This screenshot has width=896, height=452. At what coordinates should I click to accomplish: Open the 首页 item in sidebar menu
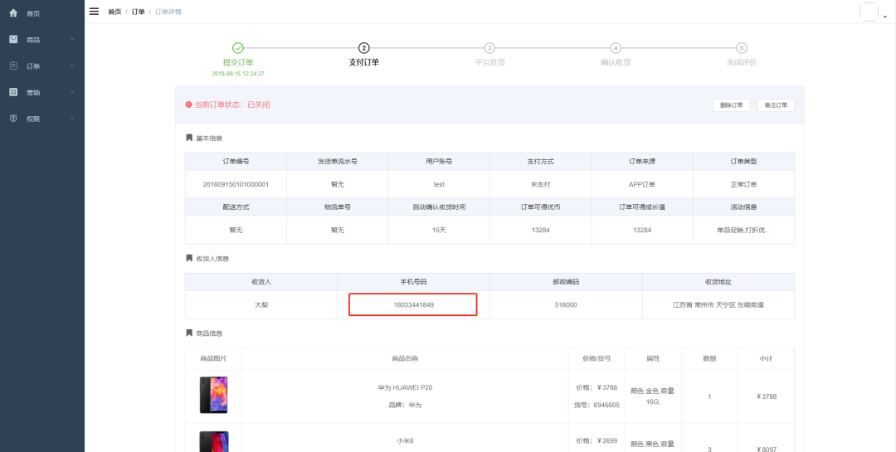coord(33,13)
